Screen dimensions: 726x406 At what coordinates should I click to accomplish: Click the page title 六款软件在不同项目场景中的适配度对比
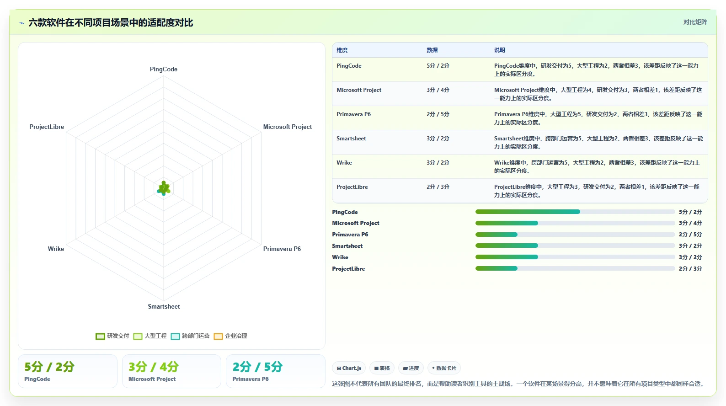click(x=111, y=23)
